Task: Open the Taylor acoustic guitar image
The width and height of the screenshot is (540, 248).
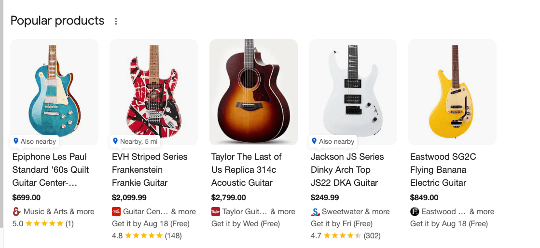Action: point(253,92)
